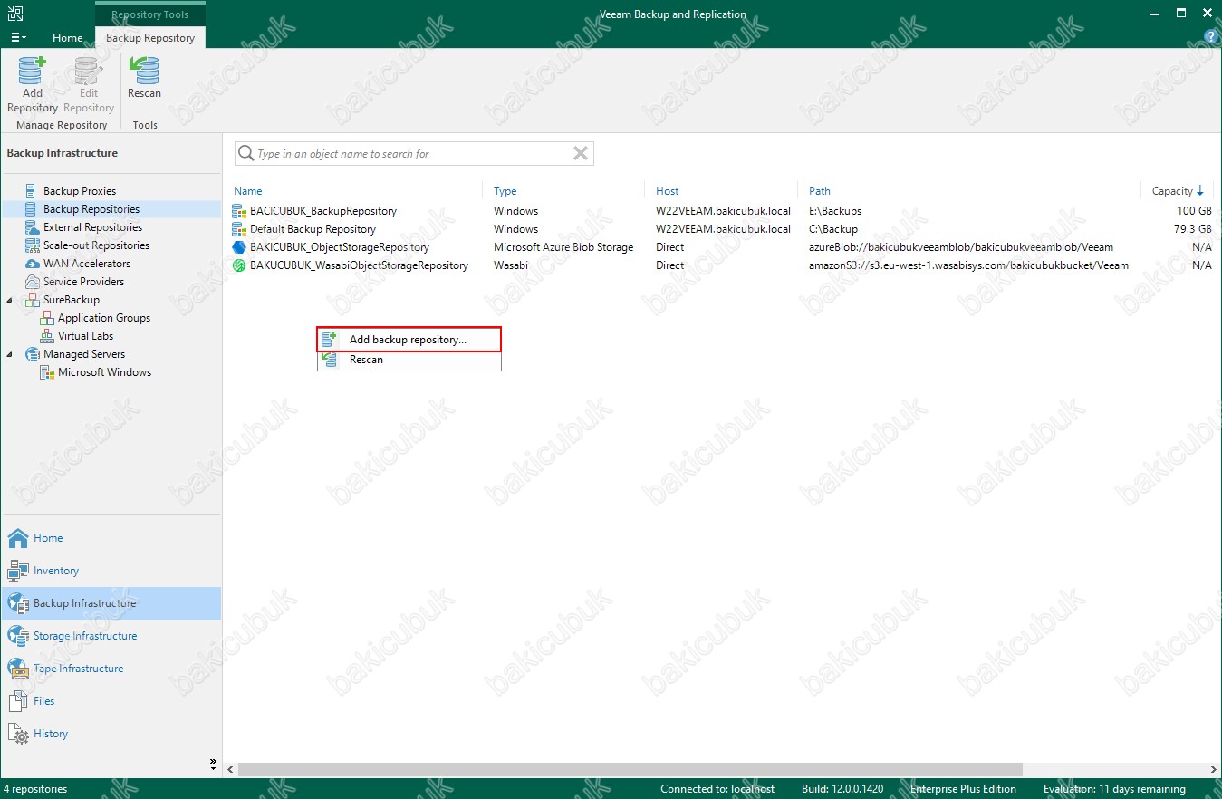The height and width of the screenshot is (799, 1222).
Task: Click the Application Groups tree icon
Action: (x=47, y=318)
